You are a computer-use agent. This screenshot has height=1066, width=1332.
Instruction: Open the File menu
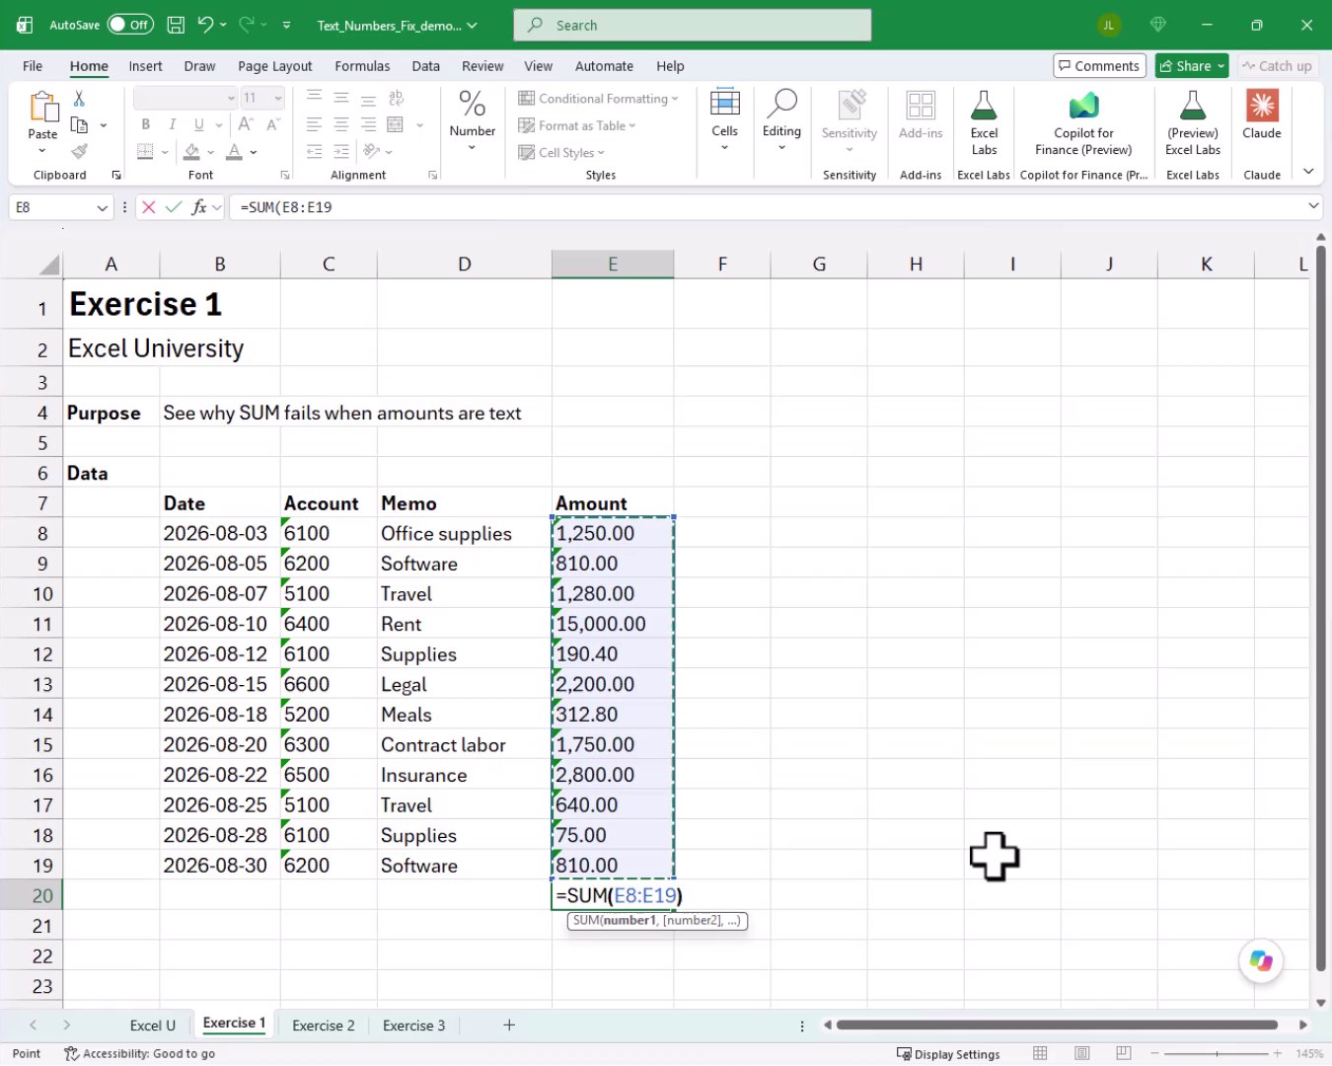point(33,66)
